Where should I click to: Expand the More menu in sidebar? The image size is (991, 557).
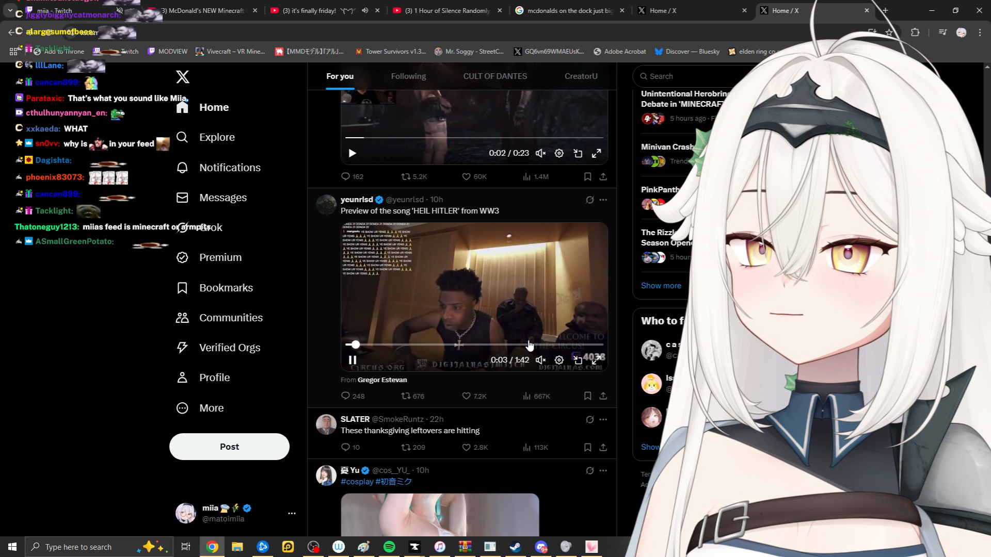click(211, 408)
